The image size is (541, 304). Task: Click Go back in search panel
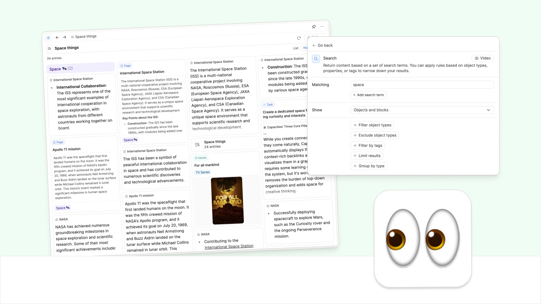point(322,45)
